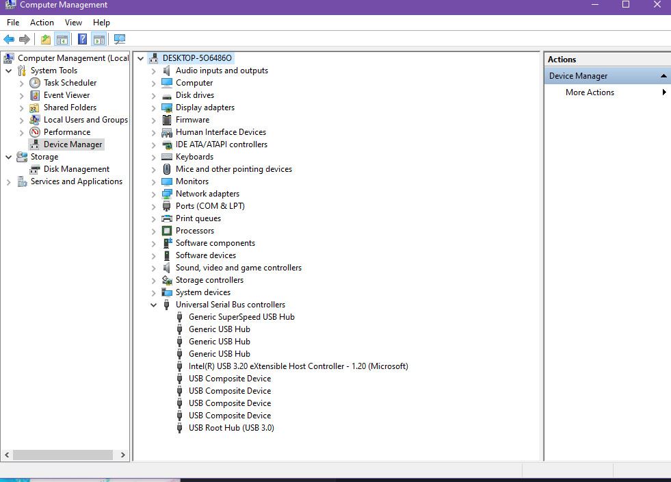Image resolution: width=671 pixels, height=482 pixels.
Task: Expand the Network adapters category
Action: [153, 194]
